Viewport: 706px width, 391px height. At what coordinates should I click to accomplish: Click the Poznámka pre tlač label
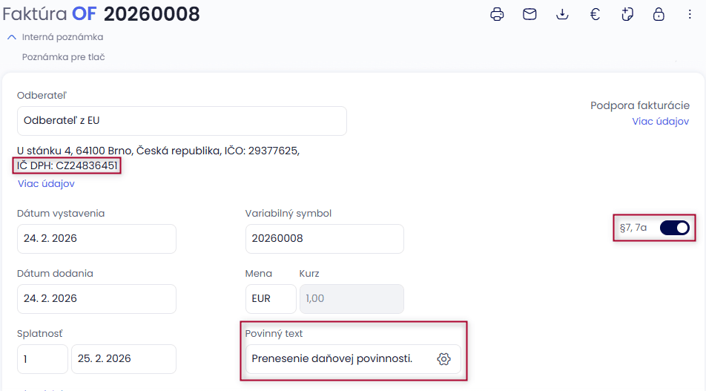63,57
